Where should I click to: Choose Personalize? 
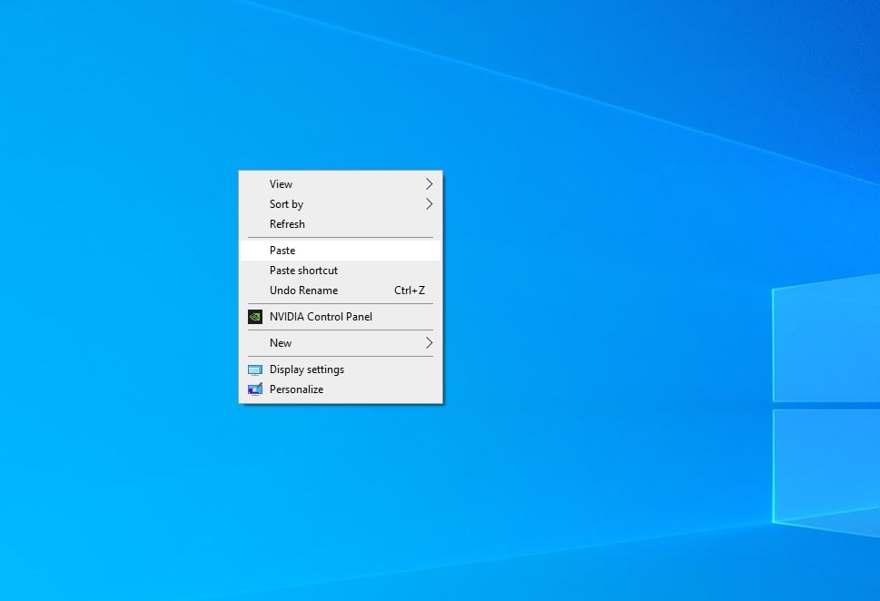[x=340, y=389]
